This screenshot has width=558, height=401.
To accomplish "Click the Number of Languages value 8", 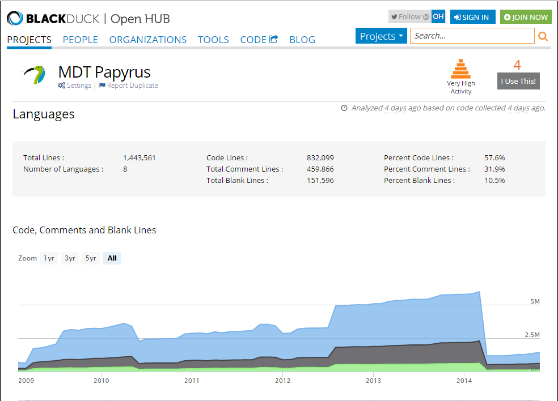I will [x=125, y=169].
